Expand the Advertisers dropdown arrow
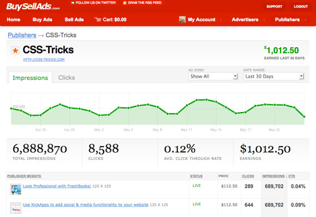Screen dimensions: 316x217 pos(264,20)
